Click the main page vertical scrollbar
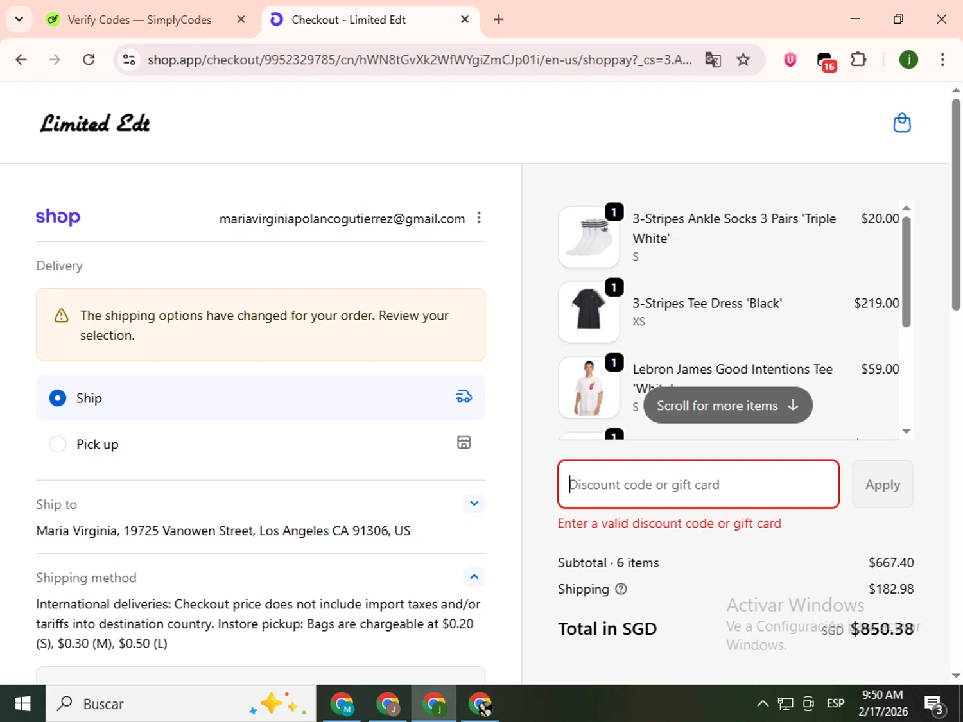The width and height of the screenshot is (963, 722). coord(956,205)
